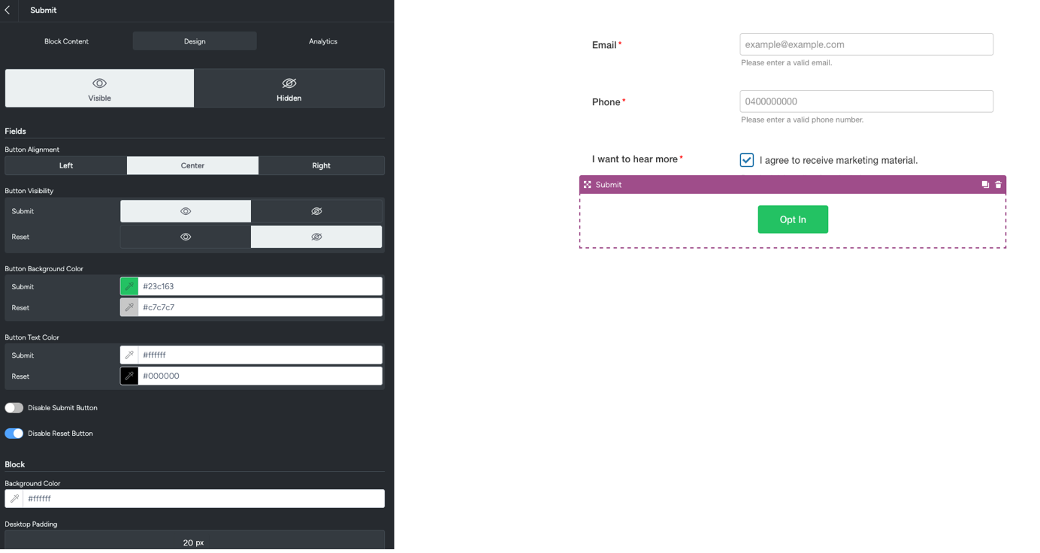Delete the Submit block with trash icon

(999, 185)
